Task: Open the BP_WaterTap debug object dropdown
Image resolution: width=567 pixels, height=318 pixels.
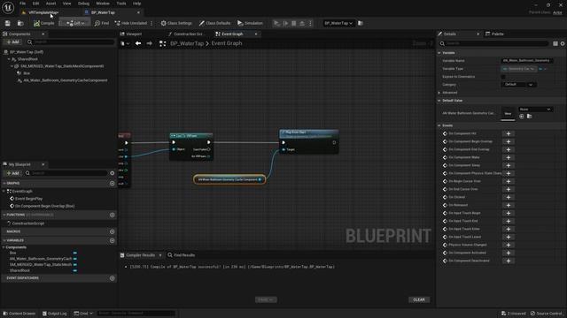Action: tap(338, 23)
